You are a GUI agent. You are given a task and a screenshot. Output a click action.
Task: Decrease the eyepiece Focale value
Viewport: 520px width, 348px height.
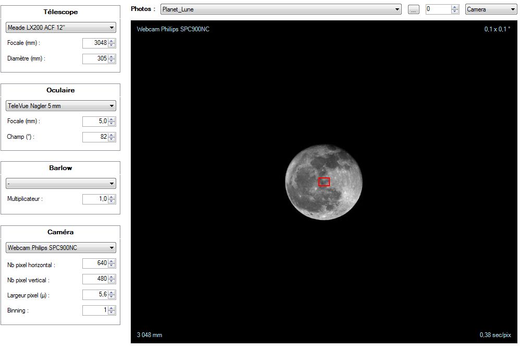112,124
